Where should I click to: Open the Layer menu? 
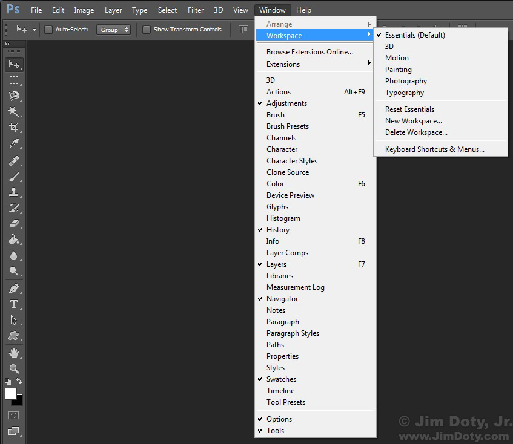[x=113, y=10]
